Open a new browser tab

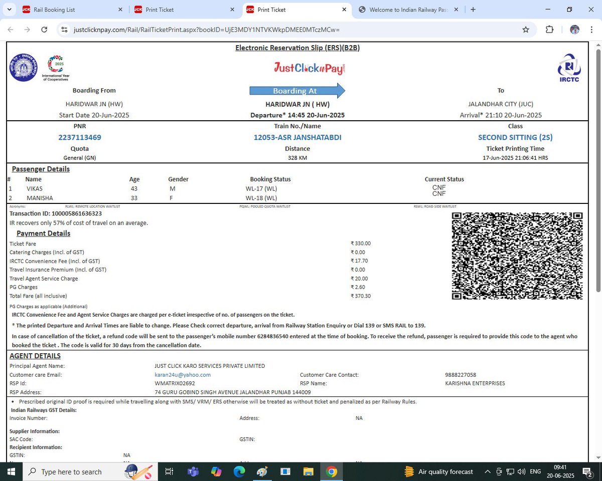click(x=473, y=10)
